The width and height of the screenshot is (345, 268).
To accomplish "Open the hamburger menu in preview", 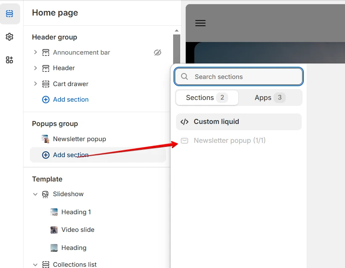I will point(200,23).
